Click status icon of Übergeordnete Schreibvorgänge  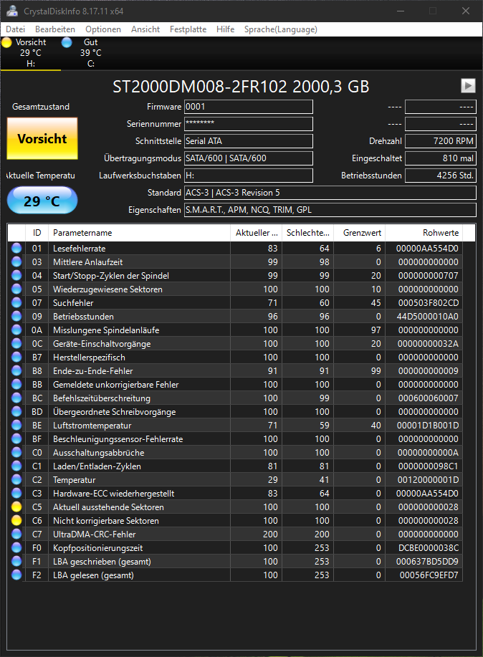tap(16, 411)
